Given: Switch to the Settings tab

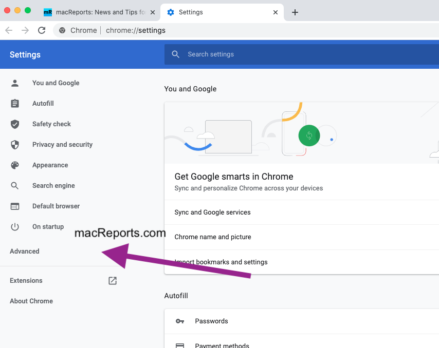Looking at the screenshot, I should (222, 12).
